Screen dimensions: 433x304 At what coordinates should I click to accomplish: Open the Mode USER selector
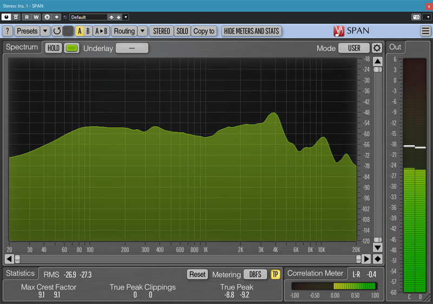pyautogui.click(x=354, y=48)
